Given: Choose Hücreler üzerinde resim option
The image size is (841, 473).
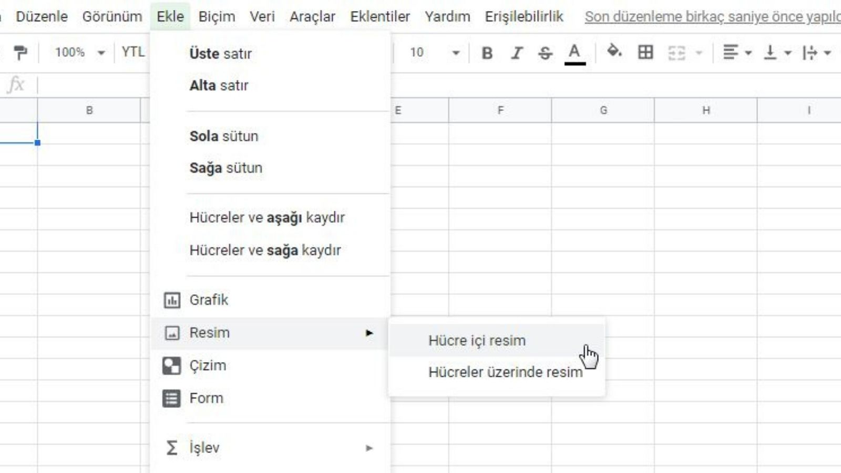Looking at the screenshot, I should 505,372.
